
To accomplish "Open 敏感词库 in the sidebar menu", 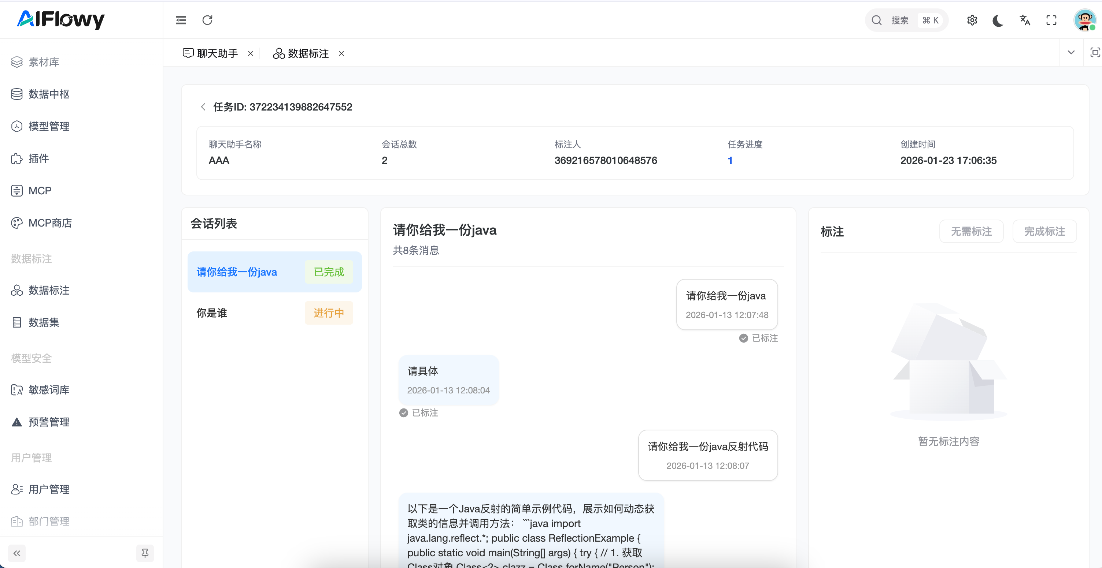I will click(49, 390).
